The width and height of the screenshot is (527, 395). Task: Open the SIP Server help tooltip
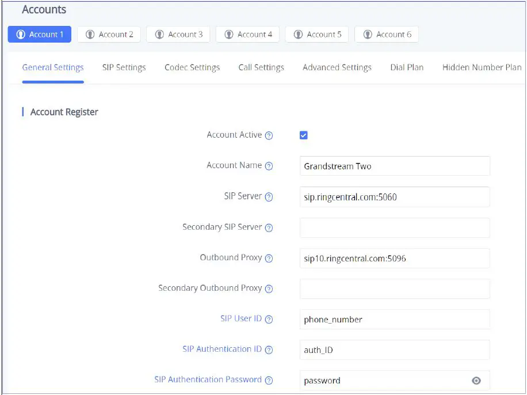(x=269, y=196)
